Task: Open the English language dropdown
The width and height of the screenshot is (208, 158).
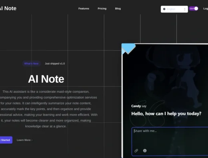Action: coord(174,9)
